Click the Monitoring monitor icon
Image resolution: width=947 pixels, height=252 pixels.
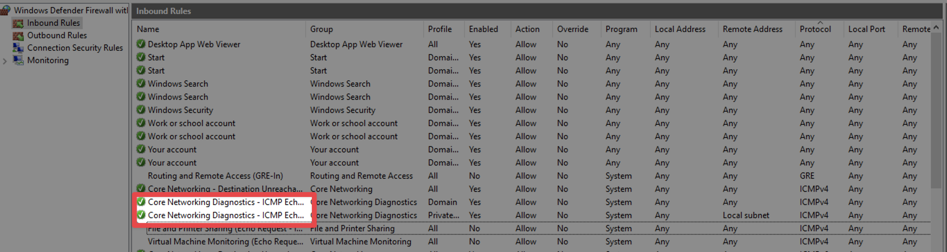coord(18,60)
